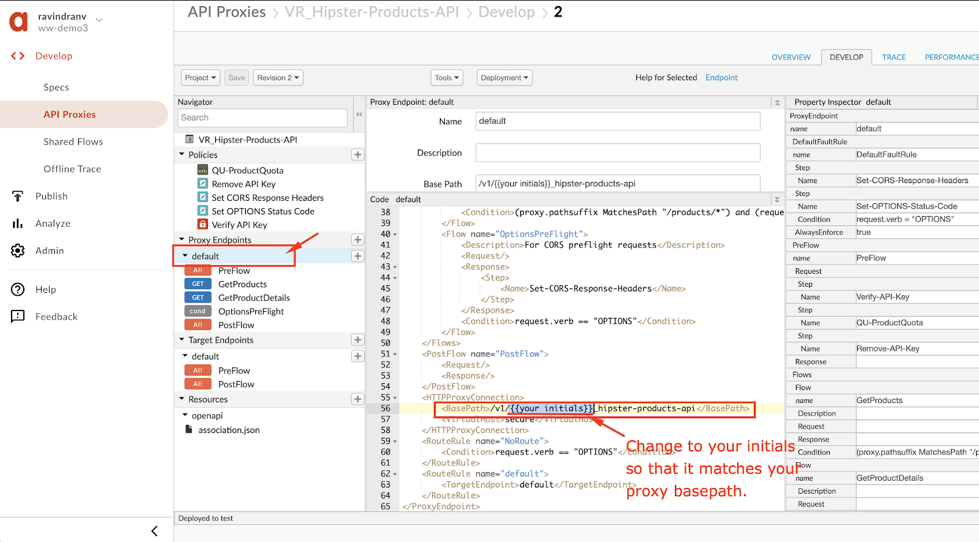Open the Tools dropdown menu
Image resolution: width=979 pixels, height=542 pixels.
tap(447, 78)
